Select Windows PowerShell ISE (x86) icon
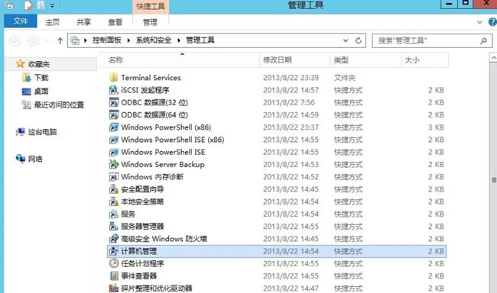The image size is (497, 293). click(x=113, y=140)
